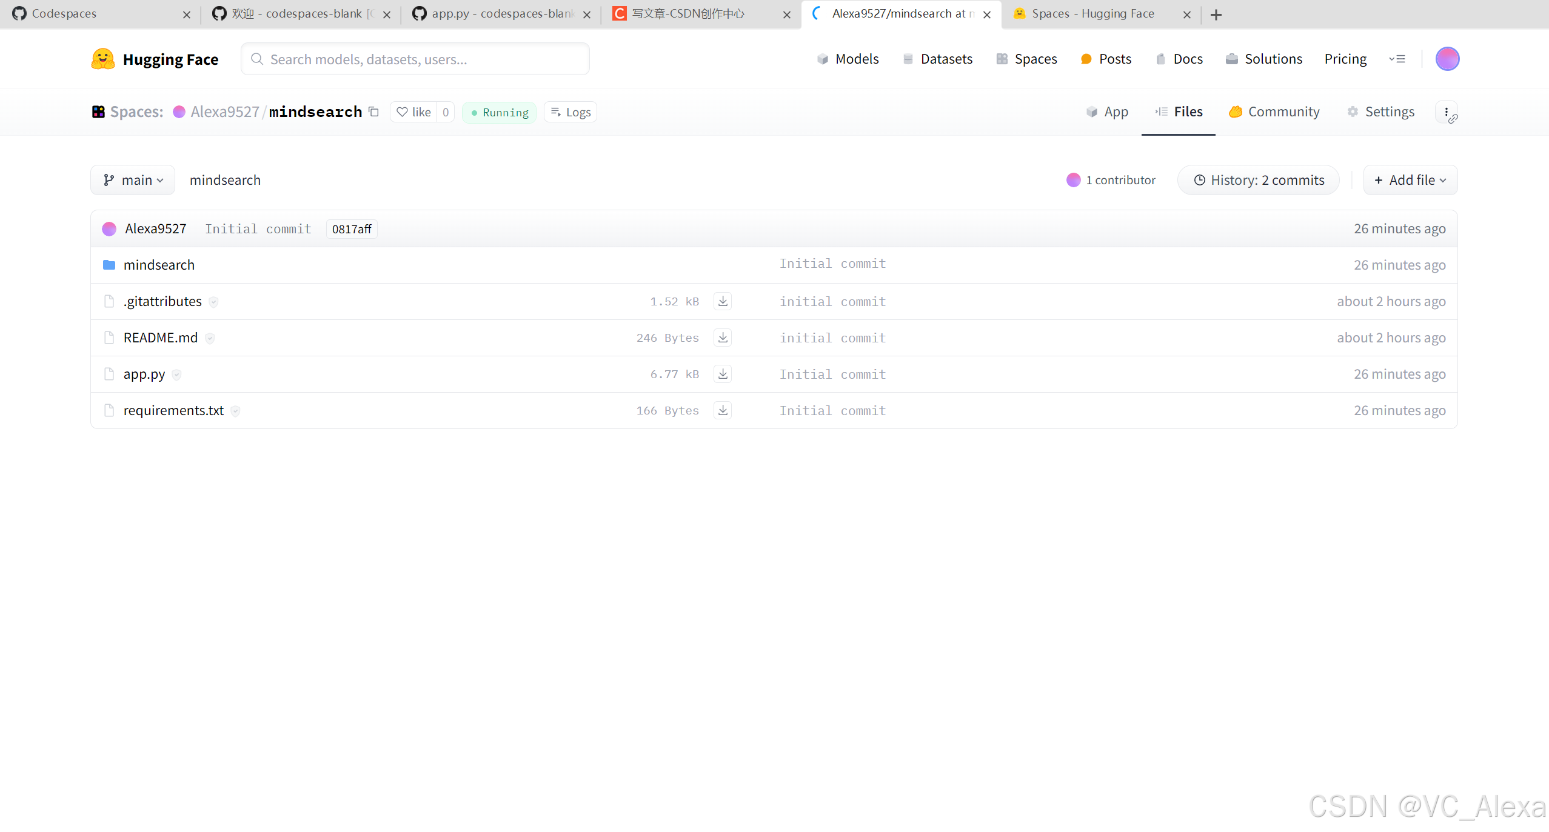This screenshot has width=1549, height=832.
Task: Open the Solutions menu
Action: 1264,59
